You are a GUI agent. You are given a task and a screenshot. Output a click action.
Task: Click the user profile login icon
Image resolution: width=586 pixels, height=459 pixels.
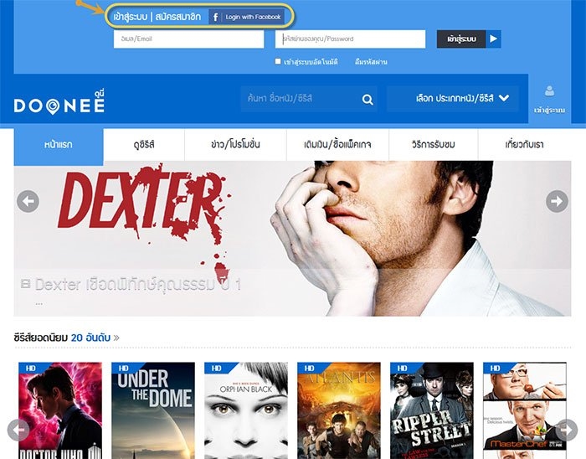pyautogui.click(x=549, y=91)
